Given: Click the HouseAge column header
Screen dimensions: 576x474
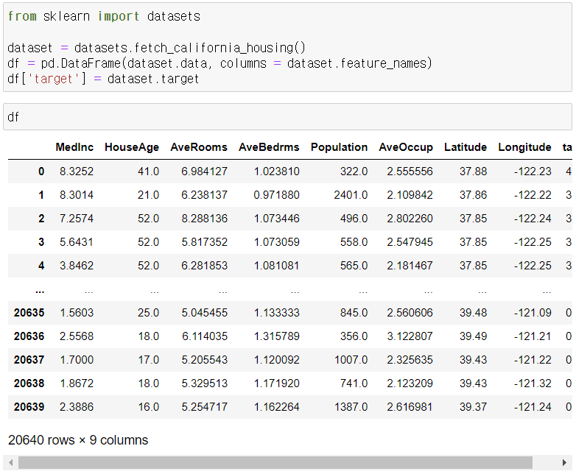Looking at the screenshot, I should pyautogui.click(x=132, y=147).
